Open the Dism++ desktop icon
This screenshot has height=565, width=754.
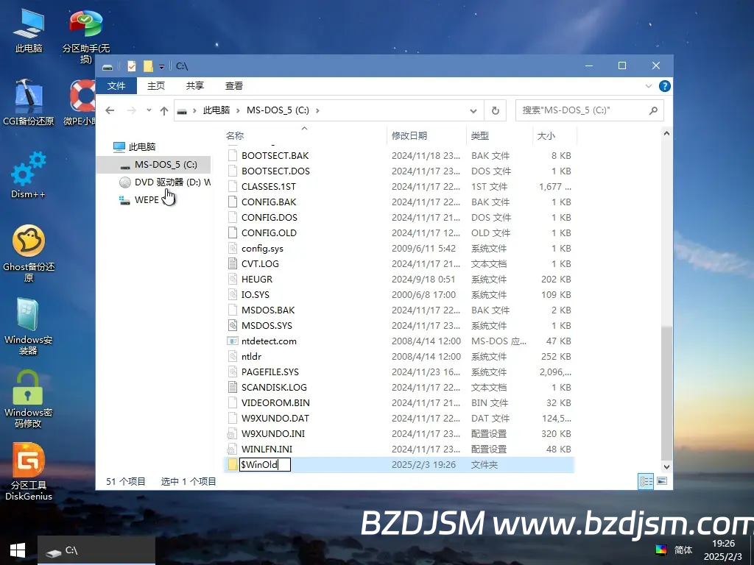pos(29,175)
